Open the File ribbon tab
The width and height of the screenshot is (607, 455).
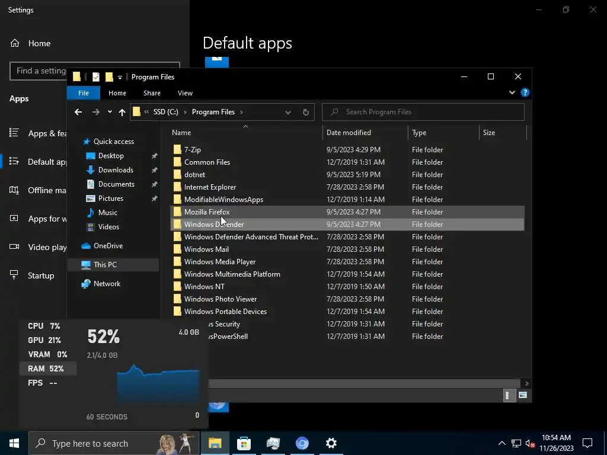point(83,93)
